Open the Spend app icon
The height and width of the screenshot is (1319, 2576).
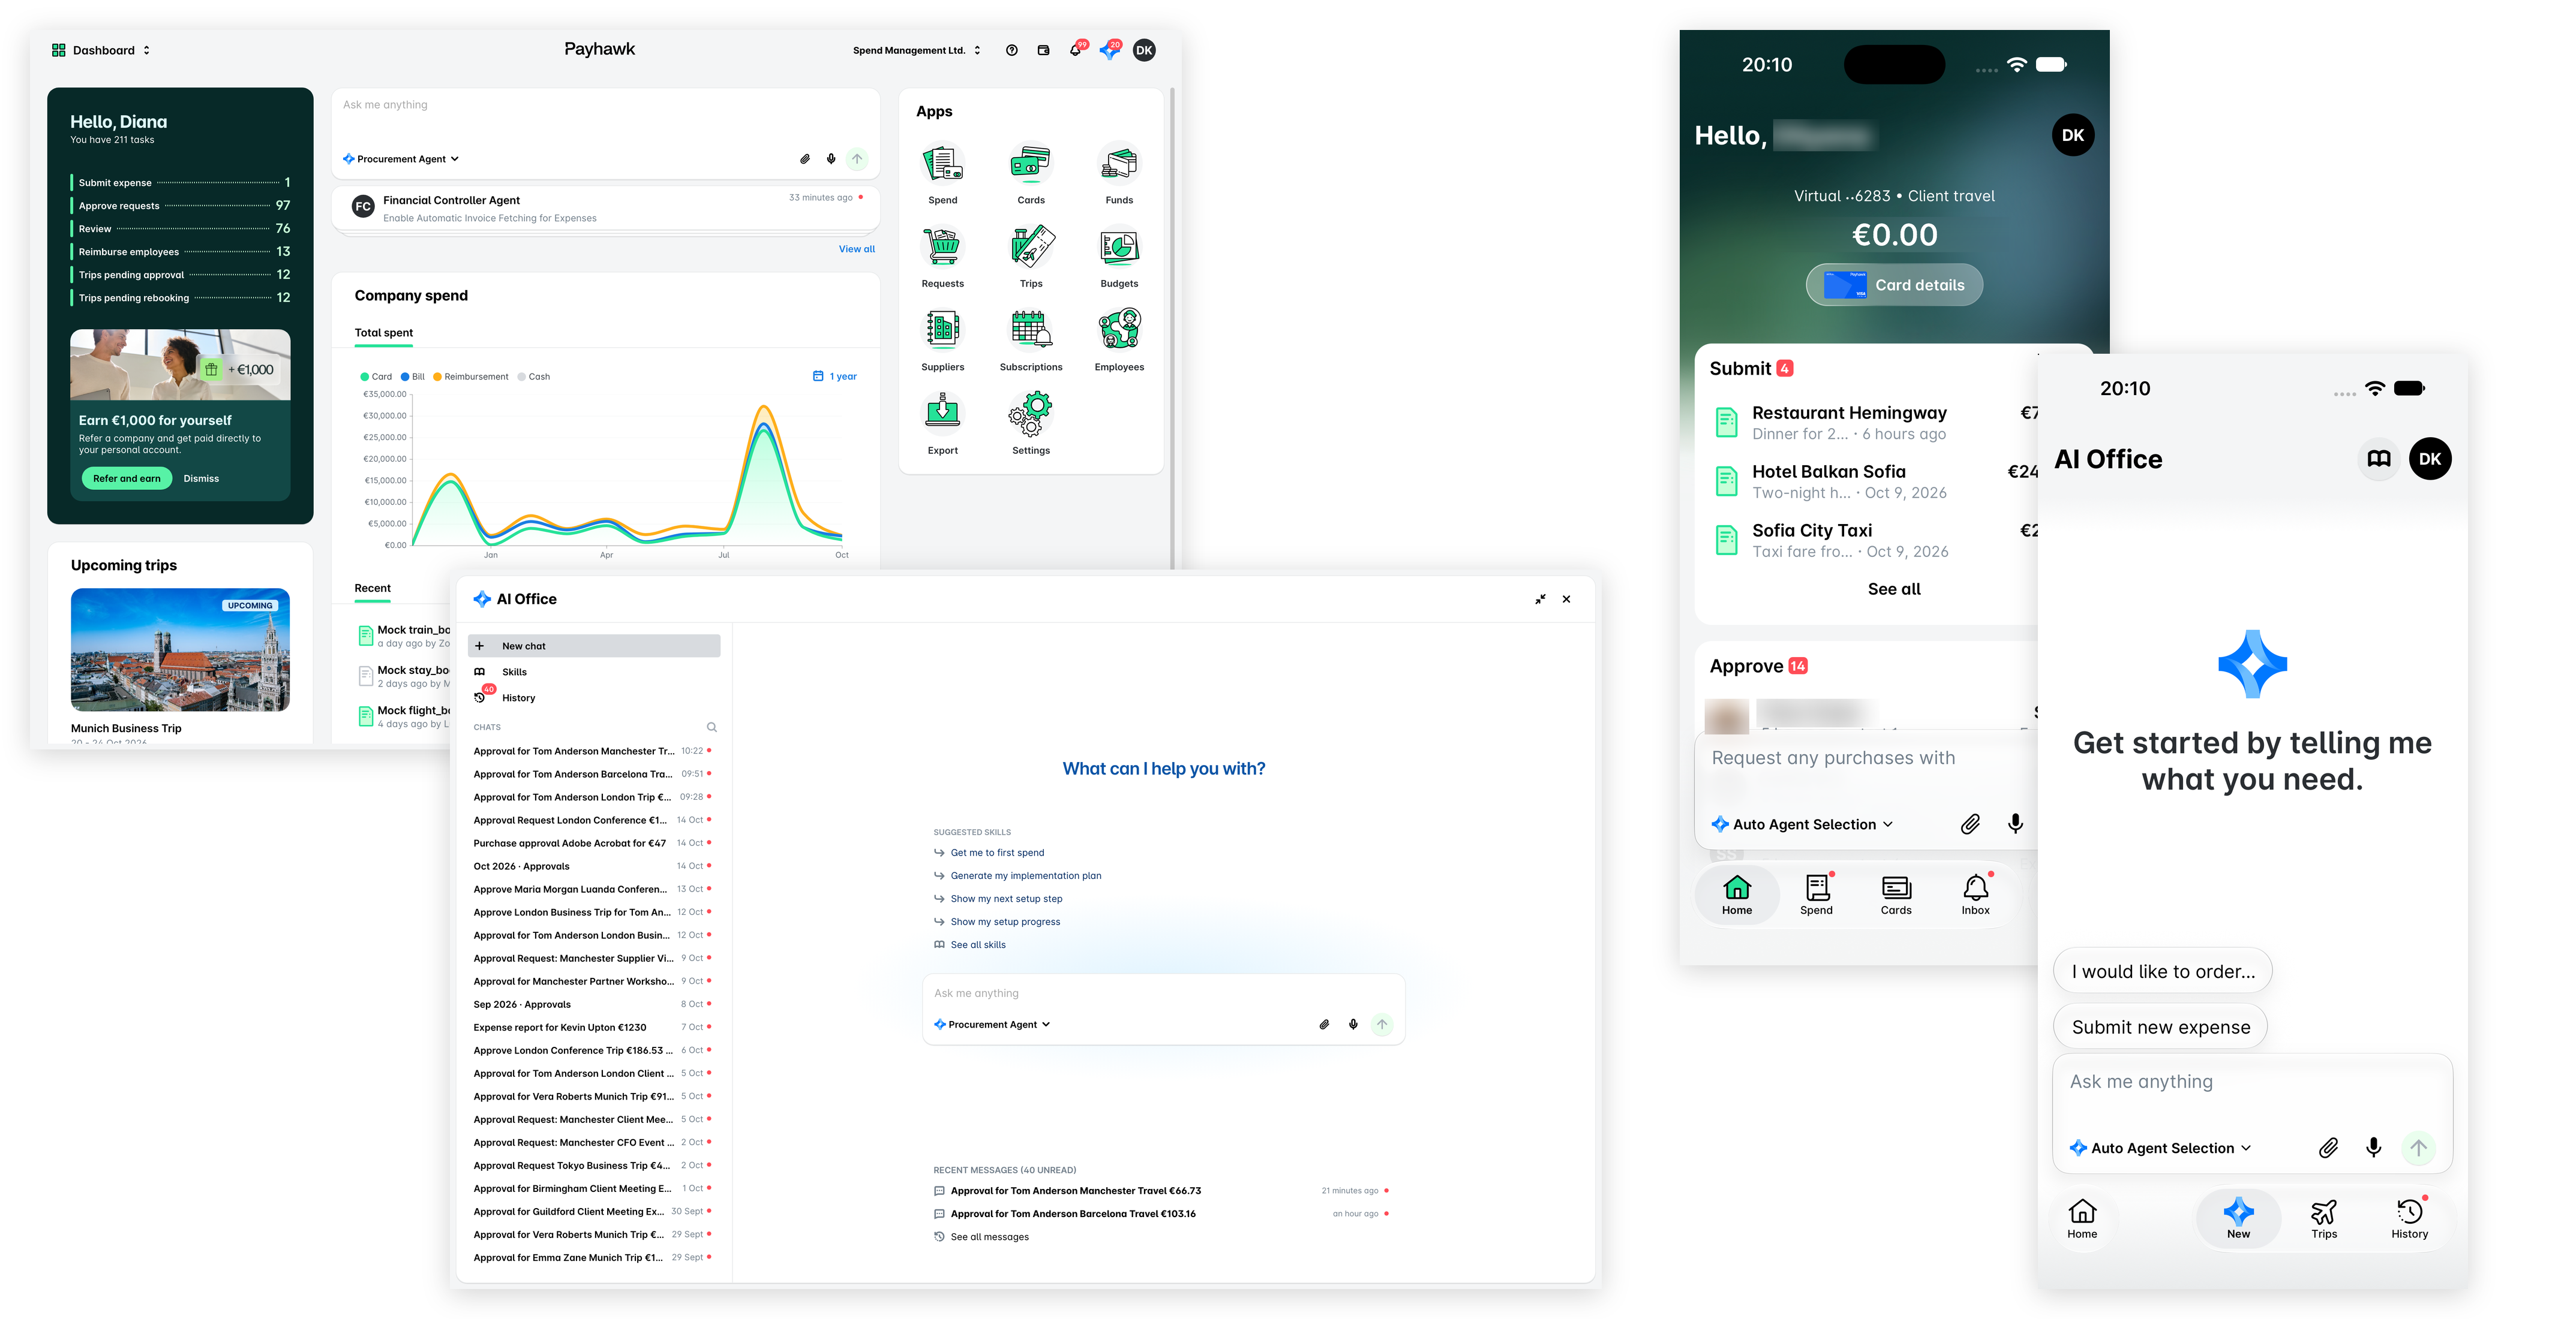point(942,164)
